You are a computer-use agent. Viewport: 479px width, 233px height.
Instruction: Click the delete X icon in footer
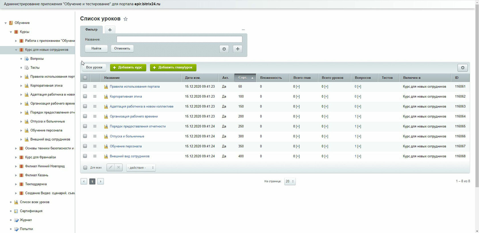click(119, 168)
